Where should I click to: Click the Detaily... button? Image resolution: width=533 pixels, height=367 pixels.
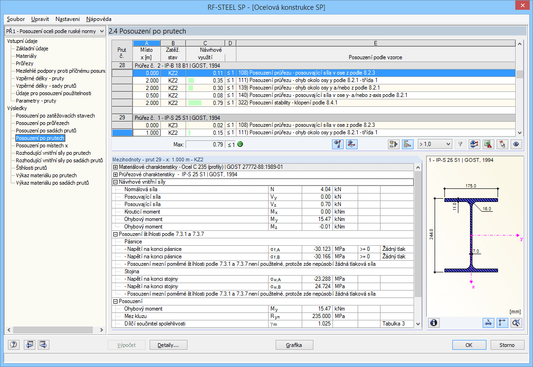pyautogui.click(x=168, y=345)
